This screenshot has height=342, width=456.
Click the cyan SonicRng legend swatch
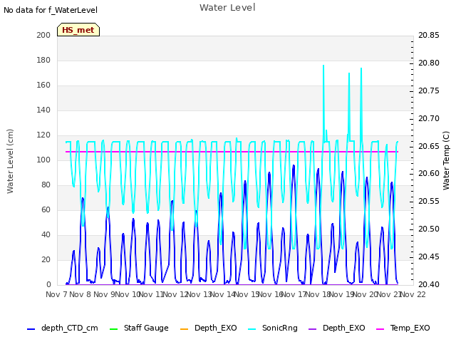pos(252,329)
